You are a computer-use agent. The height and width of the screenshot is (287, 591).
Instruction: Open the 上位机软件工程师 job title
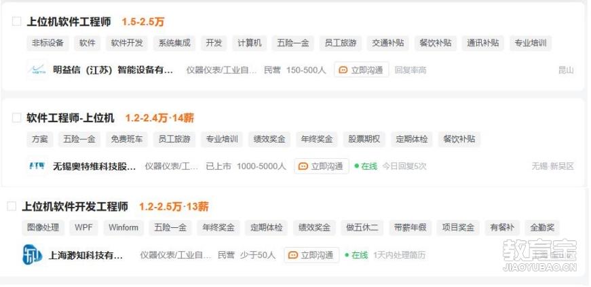(x=69, y=22)
